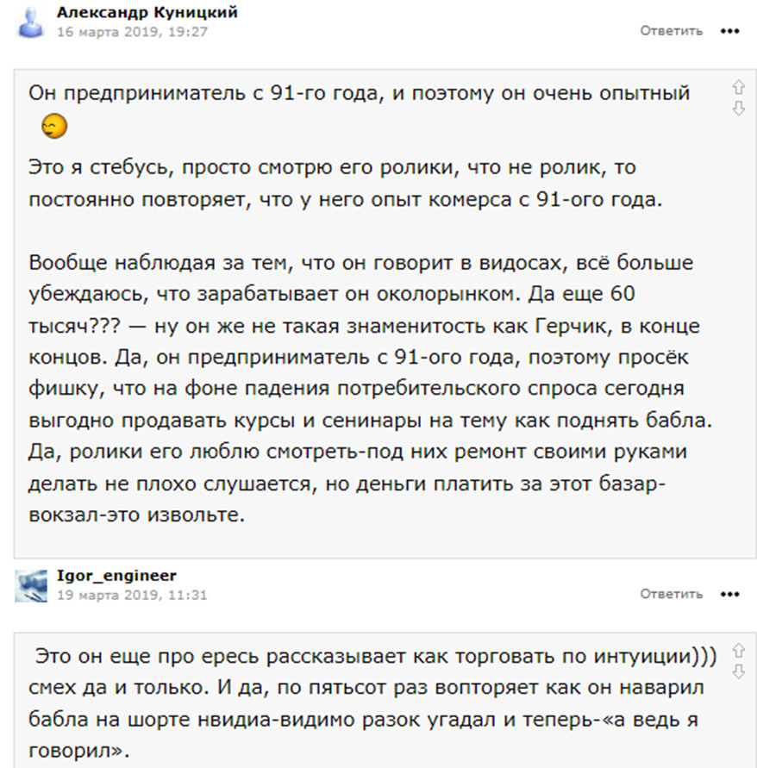757x768 pixels.
Task: Click Igor_engineer's avatar image
Action: click(31, 586)
